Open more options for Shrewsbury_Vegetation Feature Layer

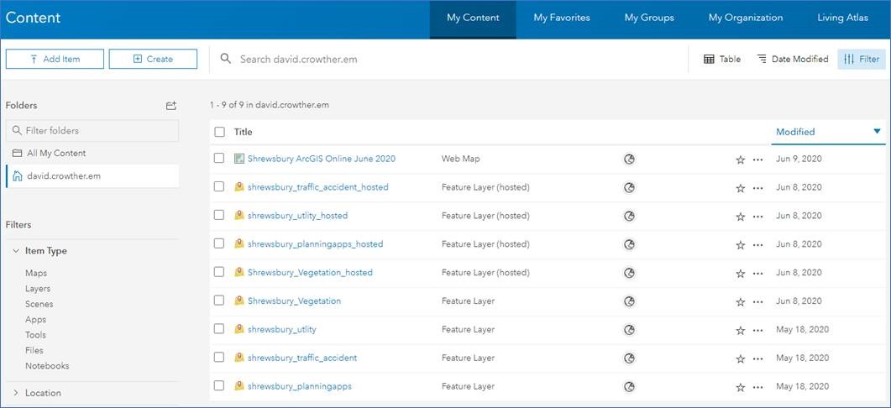757,301
